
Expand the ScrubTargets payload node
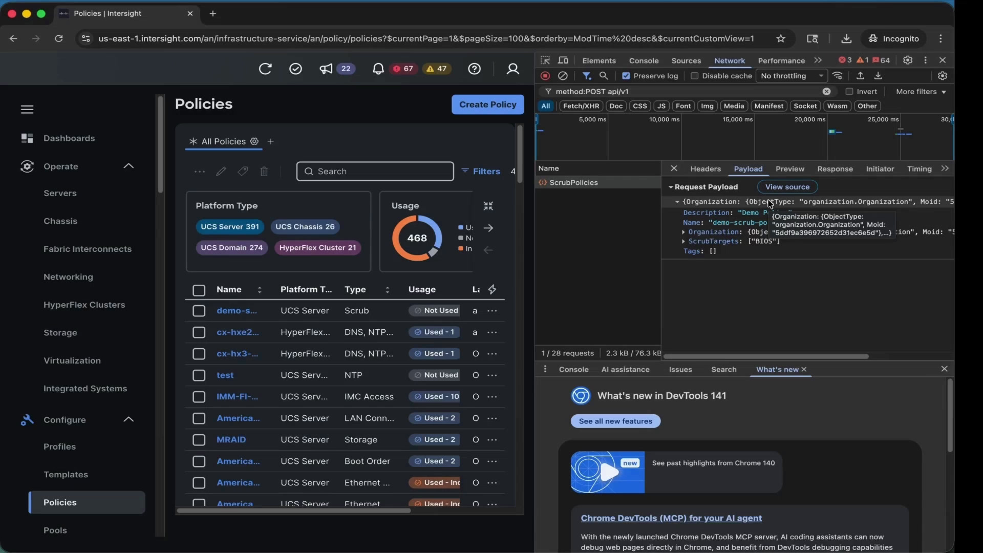pos(683,241)
